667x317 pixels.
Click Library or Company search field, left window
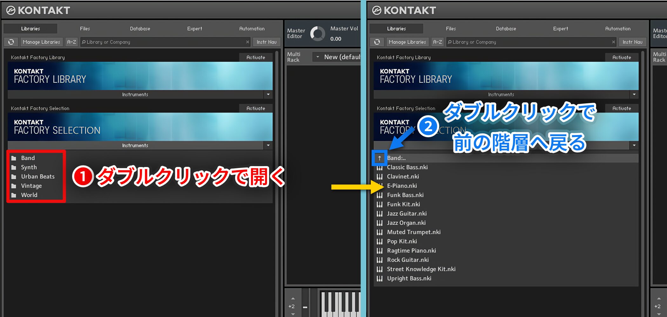click(x=165, y=42)
